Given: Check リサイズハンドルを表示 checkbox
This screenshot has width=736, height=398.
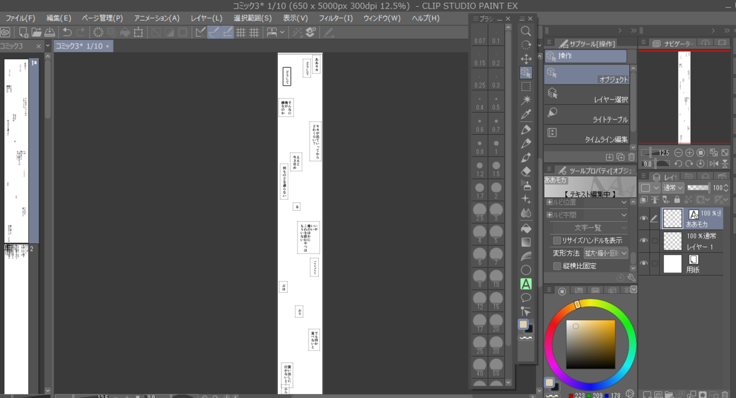Looking at the screenshot, I should tap(557, 241).
